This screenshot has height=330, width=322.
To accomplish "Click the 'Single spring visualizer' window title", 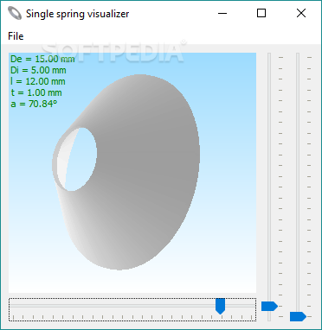I will pos(78,14).
